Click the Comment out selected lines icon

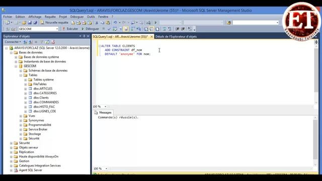[165, 29]
